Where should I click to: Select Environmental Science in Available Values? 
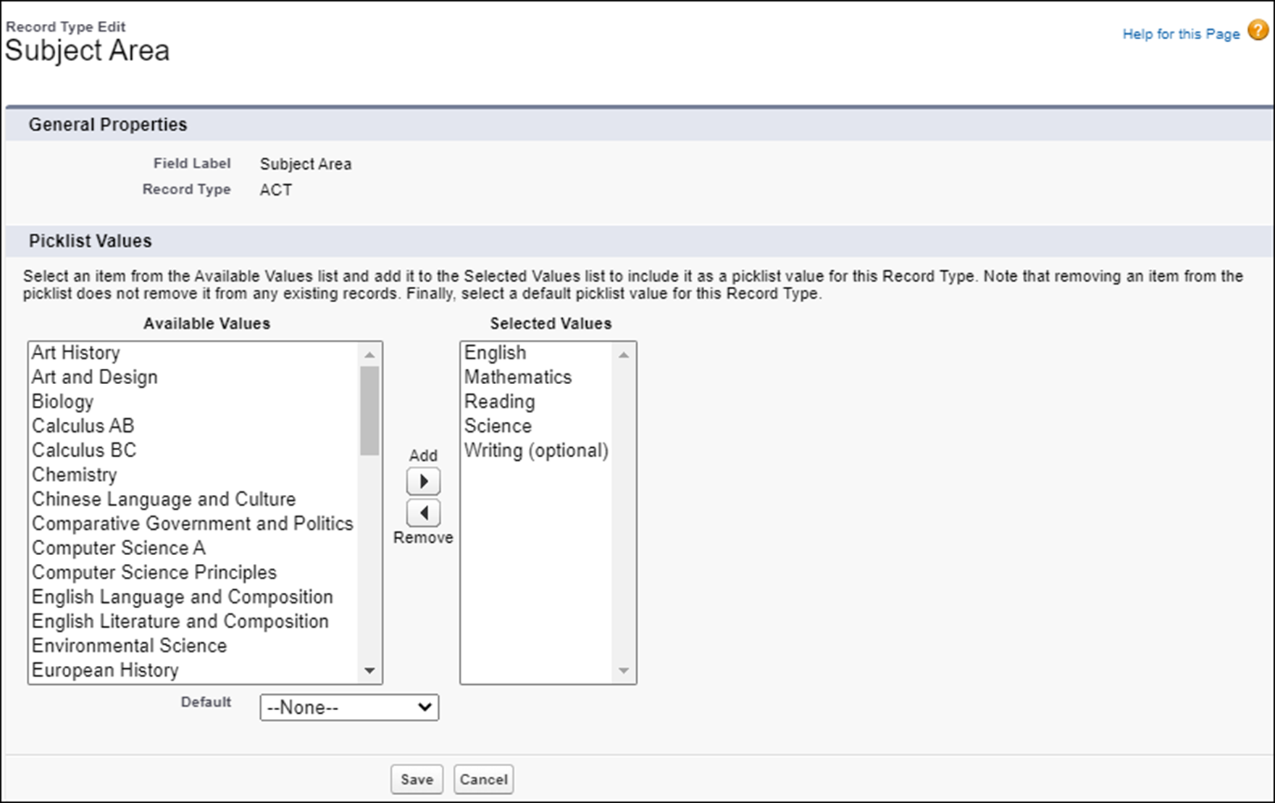(194, 646)
